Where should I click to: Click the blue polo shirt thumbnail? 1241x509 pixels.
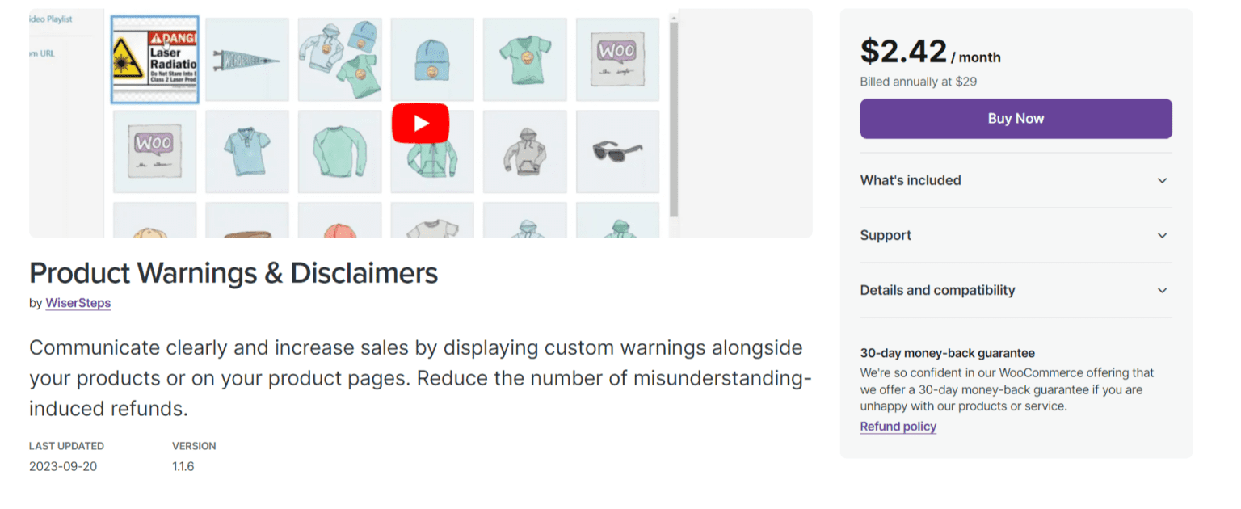tap(247, 152)
